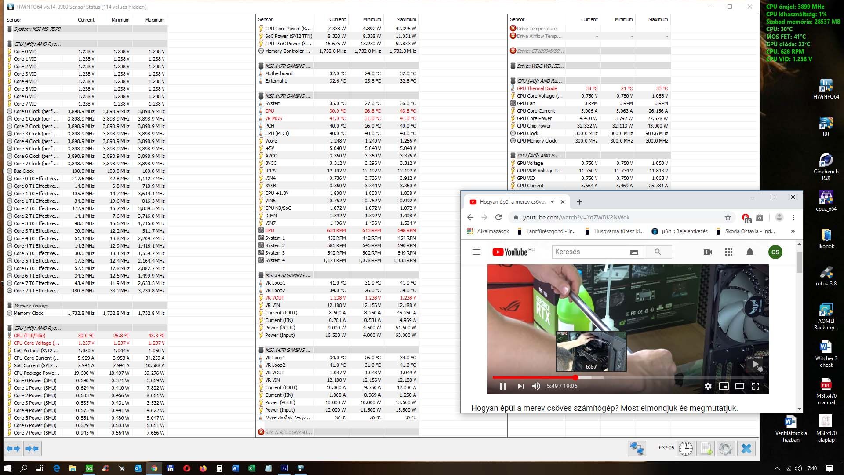Open the Chrome three-dot menu
This screenshot has width=844, height=475.
tap(793, 217)
